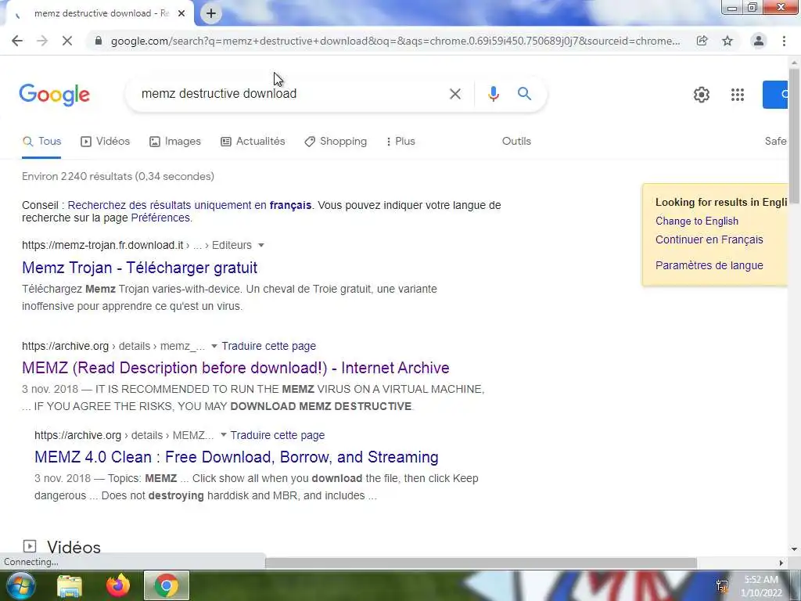This screenshot has width=801, height=601.
Task: Open Windows Explorer from the taskbar
Action: tap(70, 586)
